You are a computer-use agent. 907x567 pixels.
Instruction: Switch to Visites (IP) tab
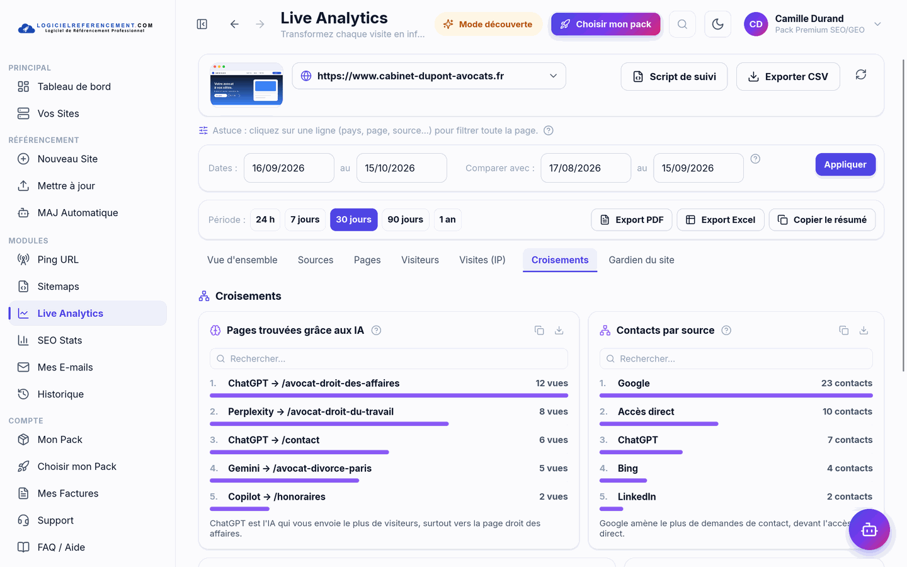482,260
